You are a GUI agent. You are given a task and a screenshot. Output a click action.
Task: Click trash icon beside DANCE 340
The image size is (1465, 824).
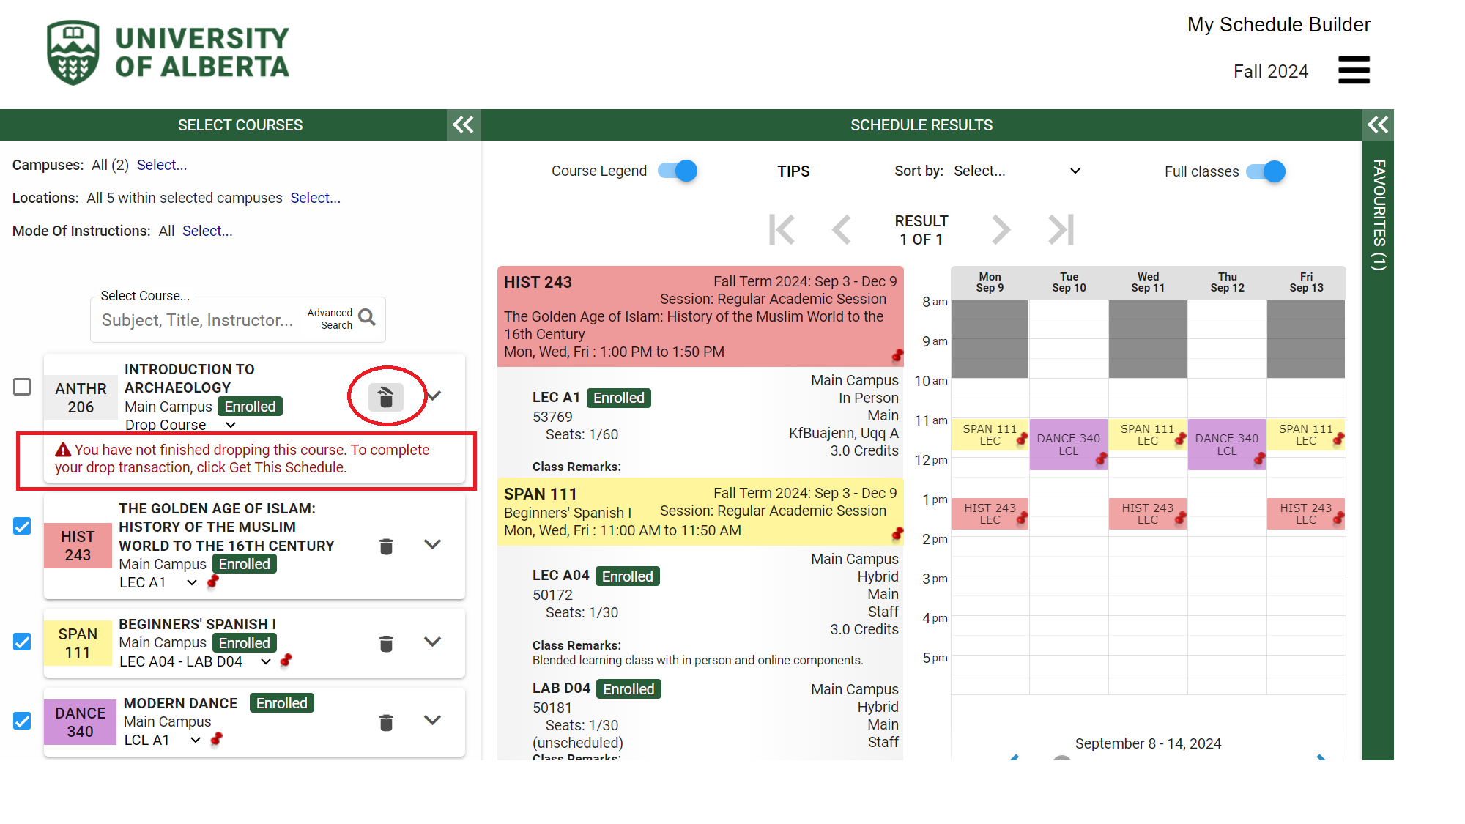[386, 723]
